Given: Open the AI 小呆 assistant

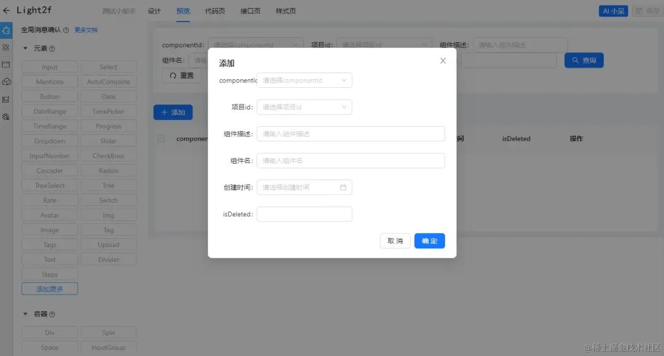Looking at the screenshot, I should (613, 10).
